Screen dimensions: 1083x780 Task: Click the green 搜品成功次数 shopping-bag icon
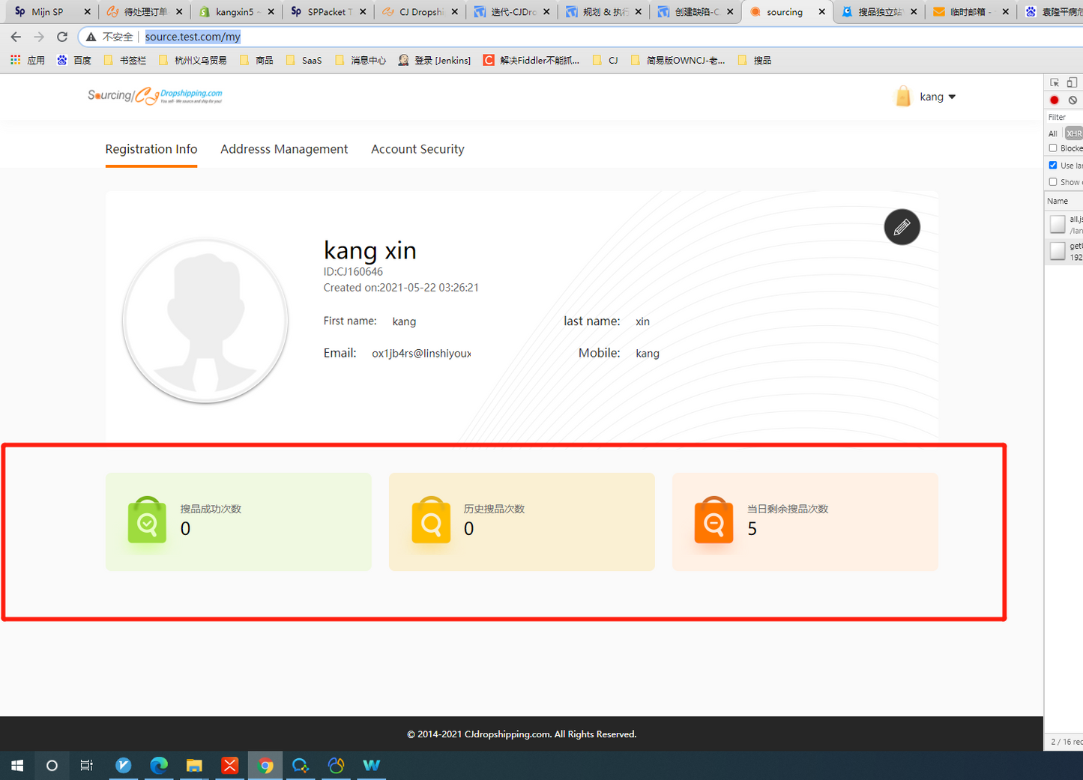pyautogui.click(x=147, y=521)
